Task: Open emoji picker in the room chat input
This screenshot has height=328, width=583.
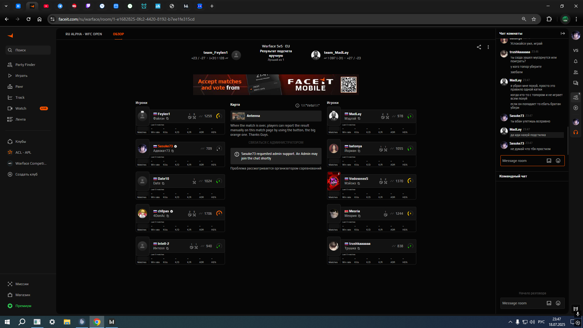Action: tap(558, 161)
